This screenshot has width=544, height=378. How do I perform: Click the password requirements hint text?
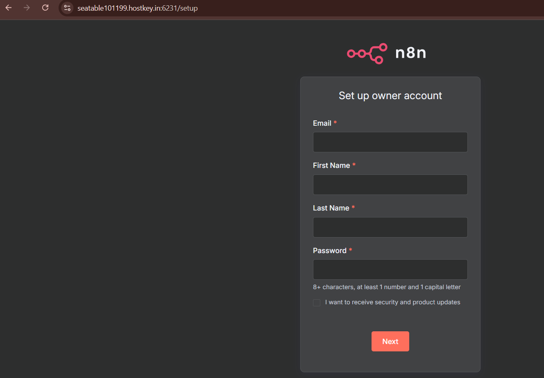click(386, 287)
